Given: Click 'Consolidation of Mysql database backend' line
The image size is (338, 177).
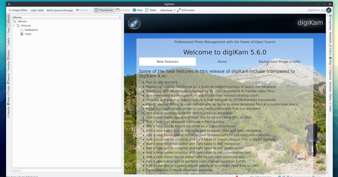Looking at the screenshot, I should (x=179, y=170).
